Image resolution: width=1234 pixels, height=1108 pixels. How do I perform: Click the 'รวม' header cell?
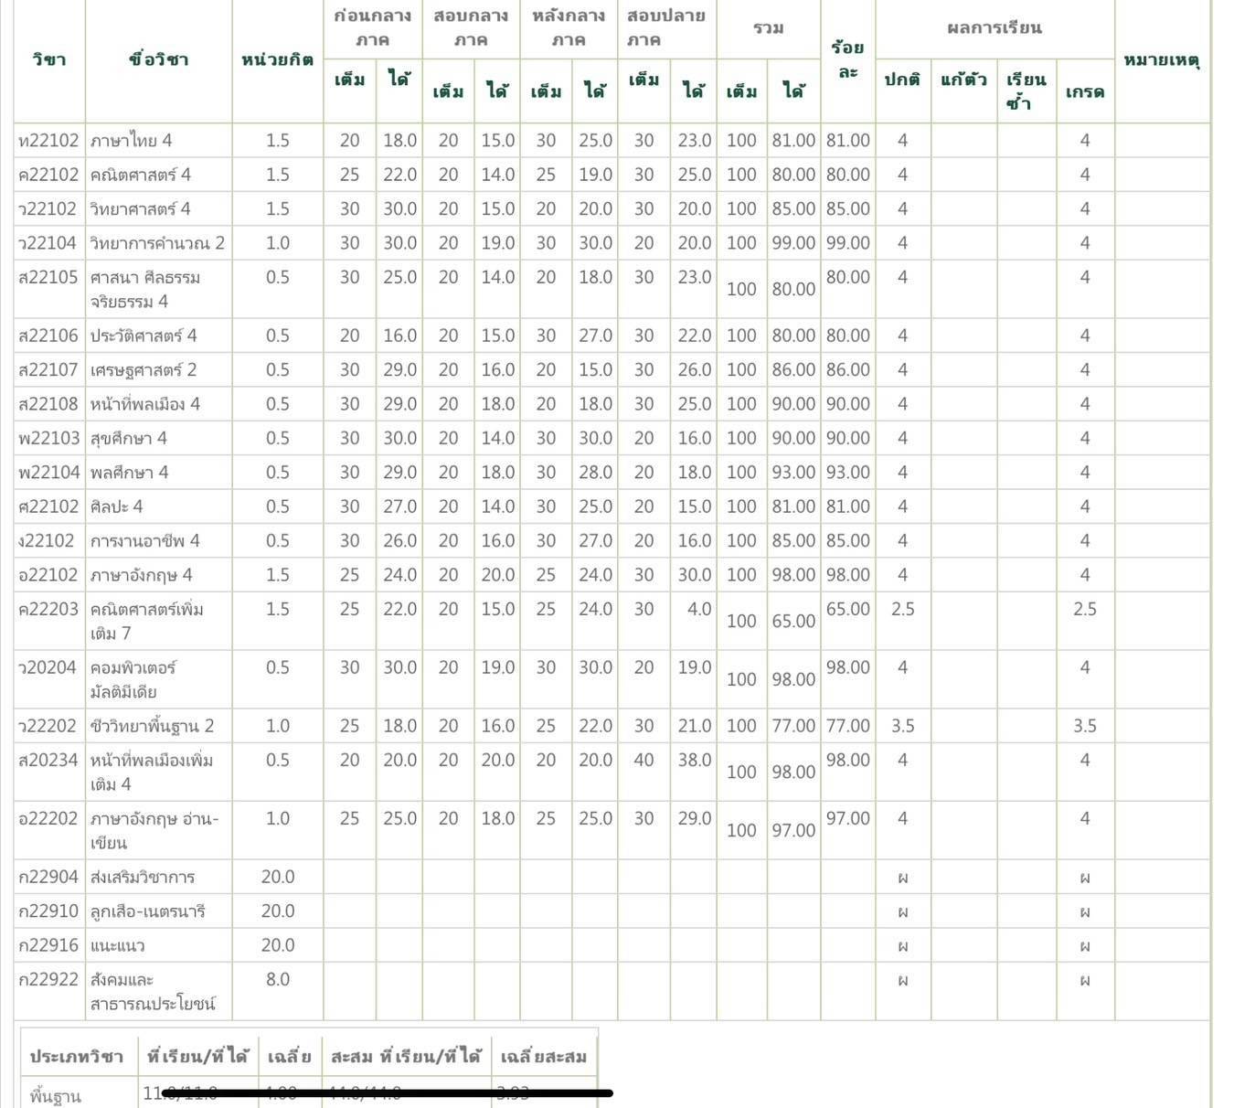768,27
